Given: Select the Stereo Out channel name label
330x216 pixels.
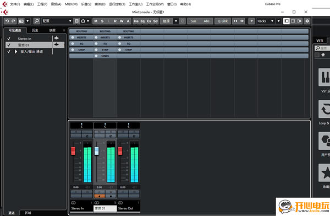Looking at the screenshot, I should pyautogui.click(x=128, y=208).
